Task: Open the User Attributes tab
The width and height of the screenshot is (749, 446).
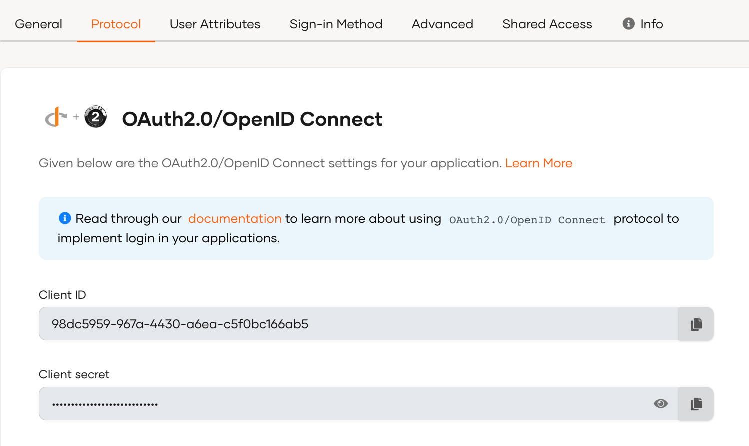Action: click(x=215, y=24)
